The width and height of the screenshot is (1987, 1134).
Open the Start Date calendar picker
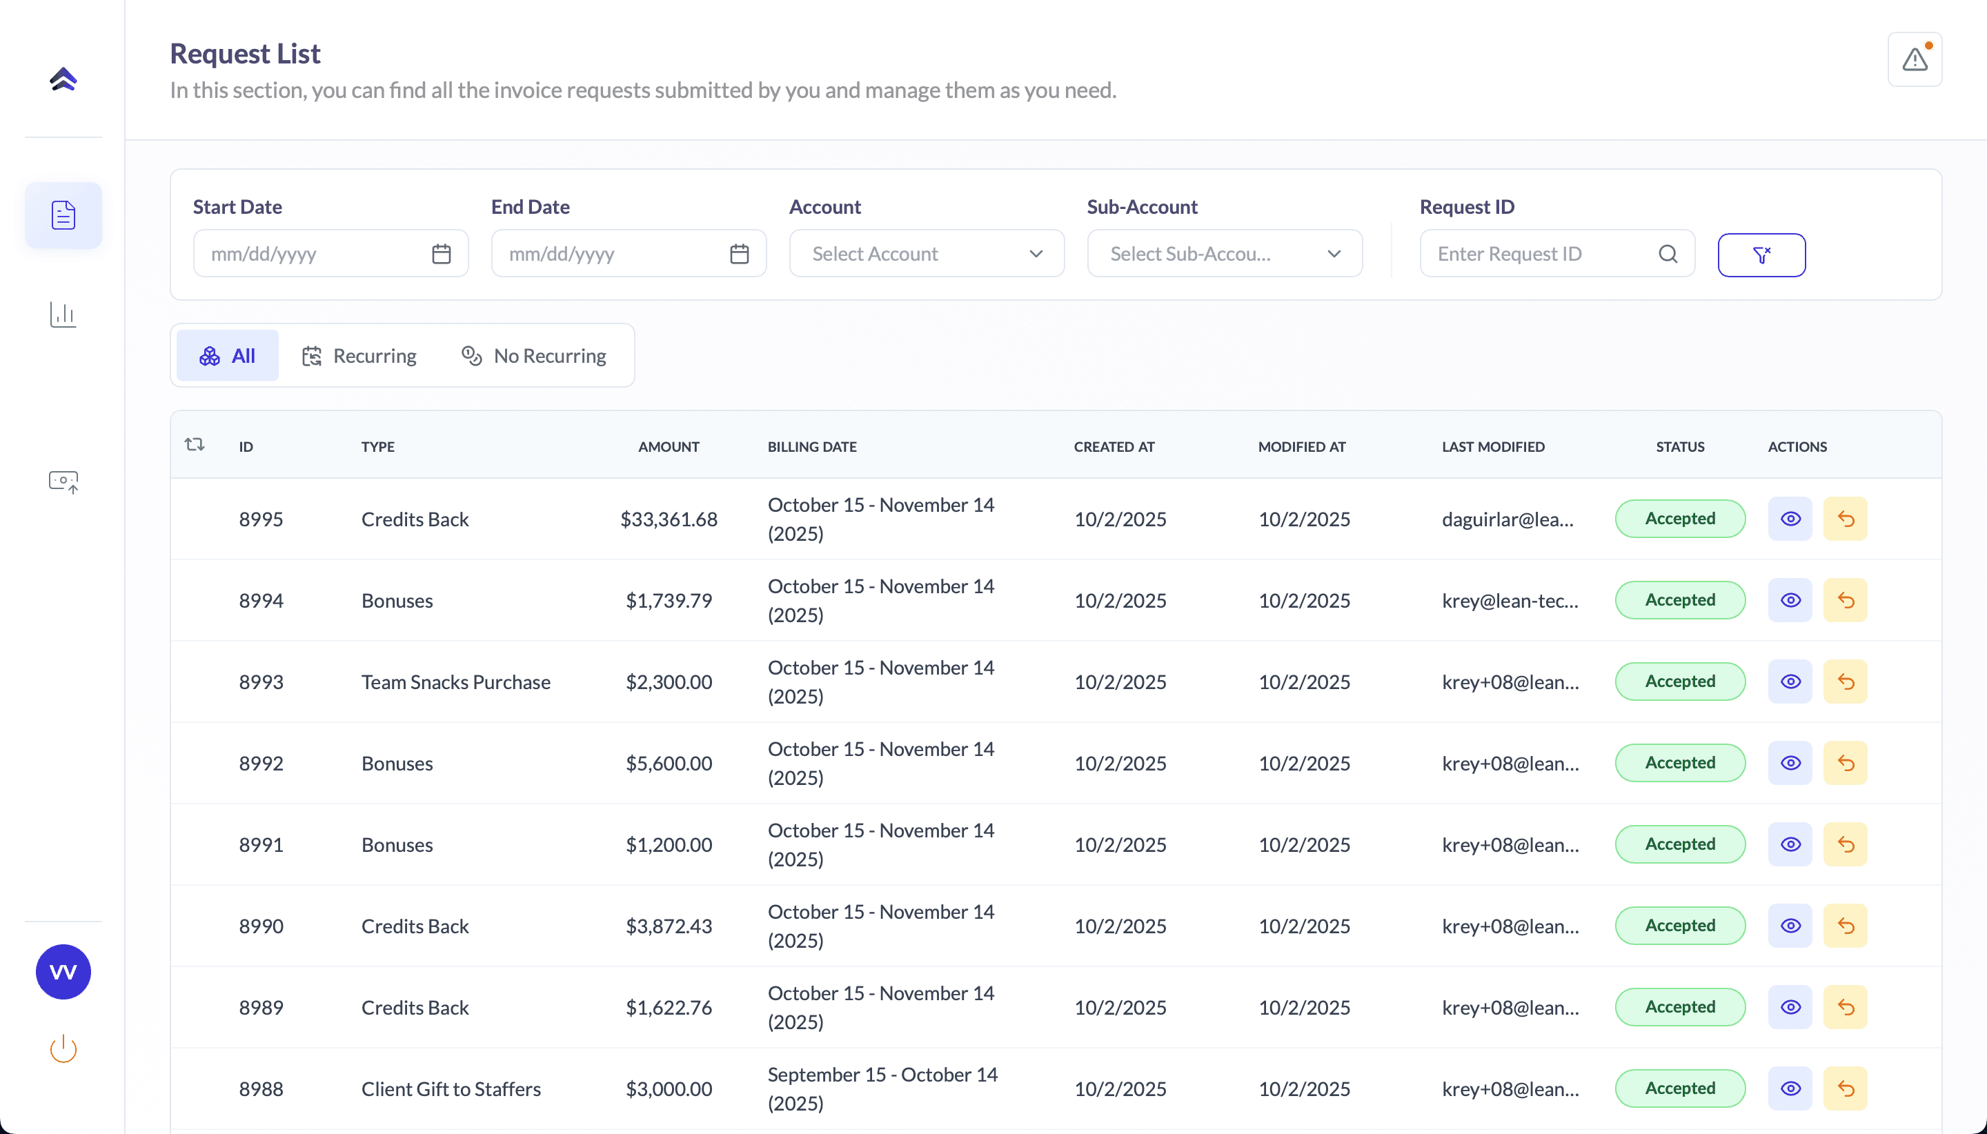[441, 254]
